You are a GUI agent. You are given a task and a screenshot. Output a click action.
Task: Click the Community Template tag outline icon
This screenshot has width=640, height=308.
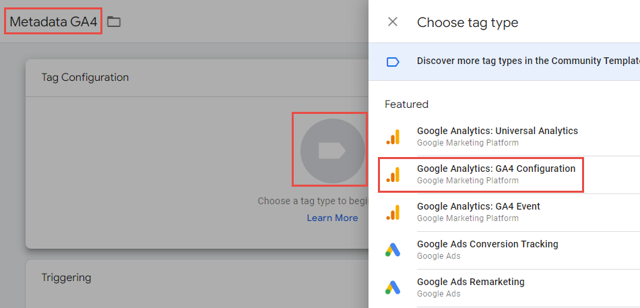(393, 61)
